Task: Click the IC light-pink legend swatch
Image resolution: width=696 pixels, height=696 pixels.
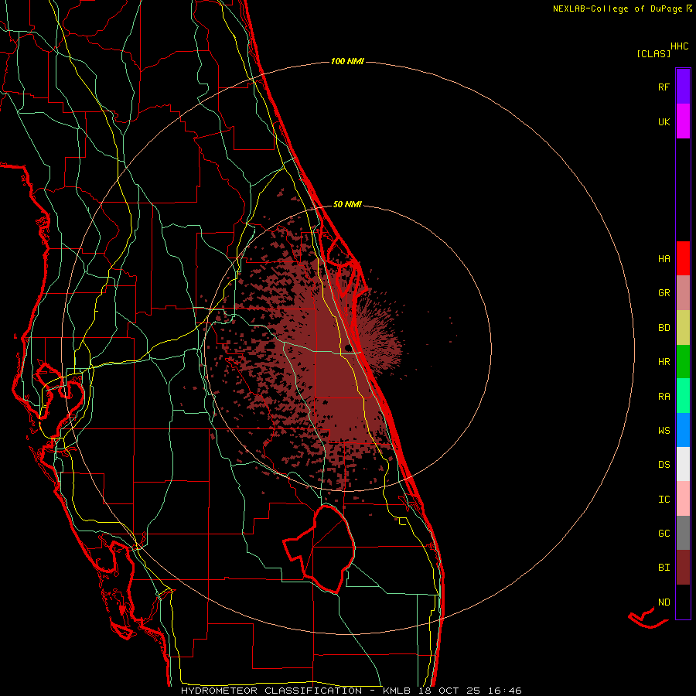Action: coord(683,499)
